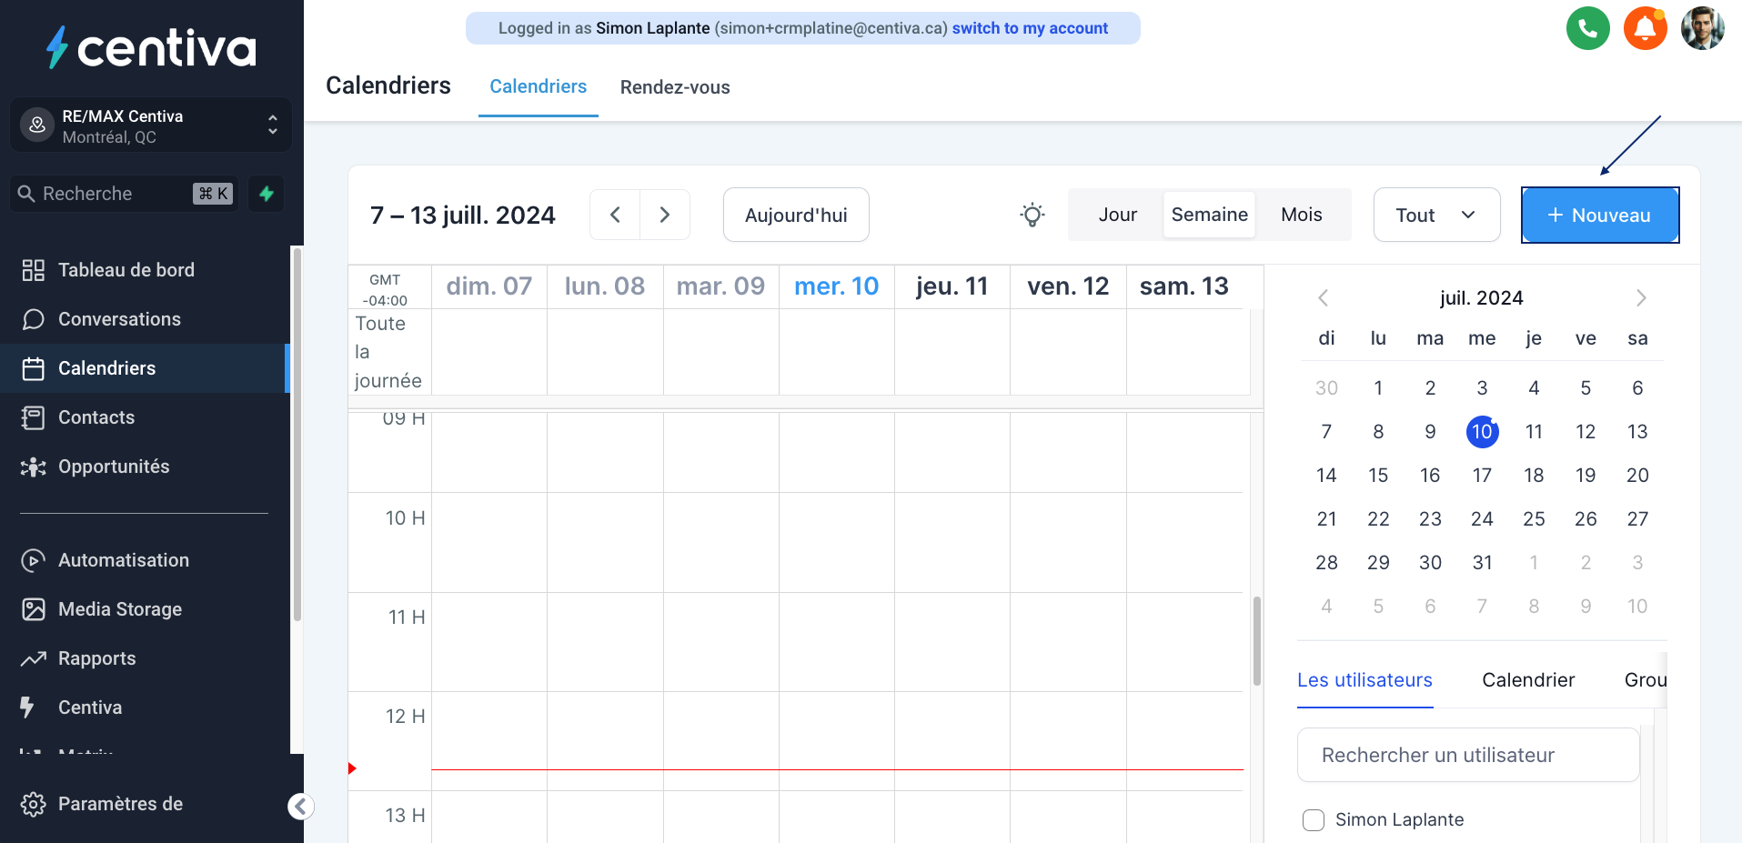Open the Automatisation section
Viewport: 1742px width, 843px height.
(x=123, y=560)
